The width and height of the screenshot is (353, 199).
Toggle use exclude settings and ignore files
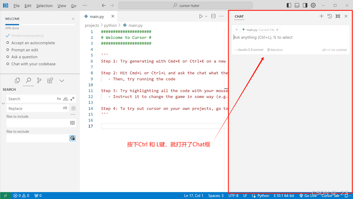73,138
